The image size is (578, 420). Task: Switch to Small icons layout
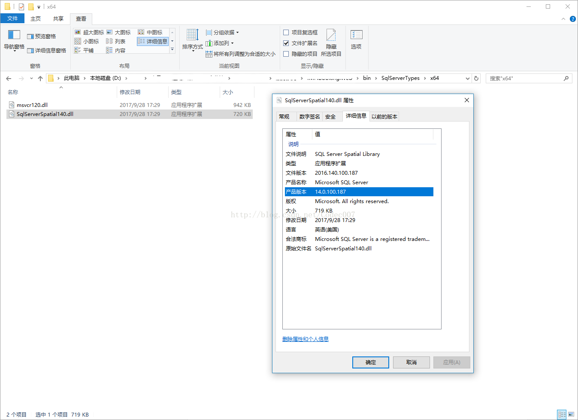(87, 41)
